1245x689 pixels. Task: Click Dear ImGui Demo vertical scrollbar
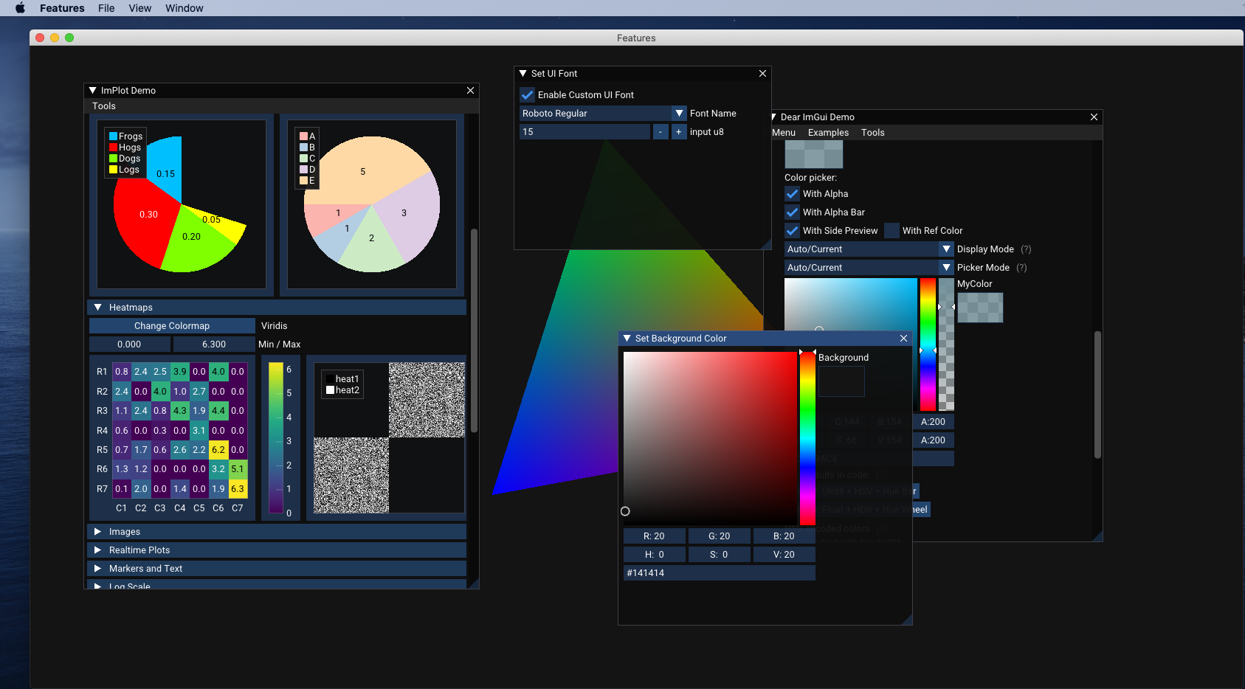tap(1097, 395)
